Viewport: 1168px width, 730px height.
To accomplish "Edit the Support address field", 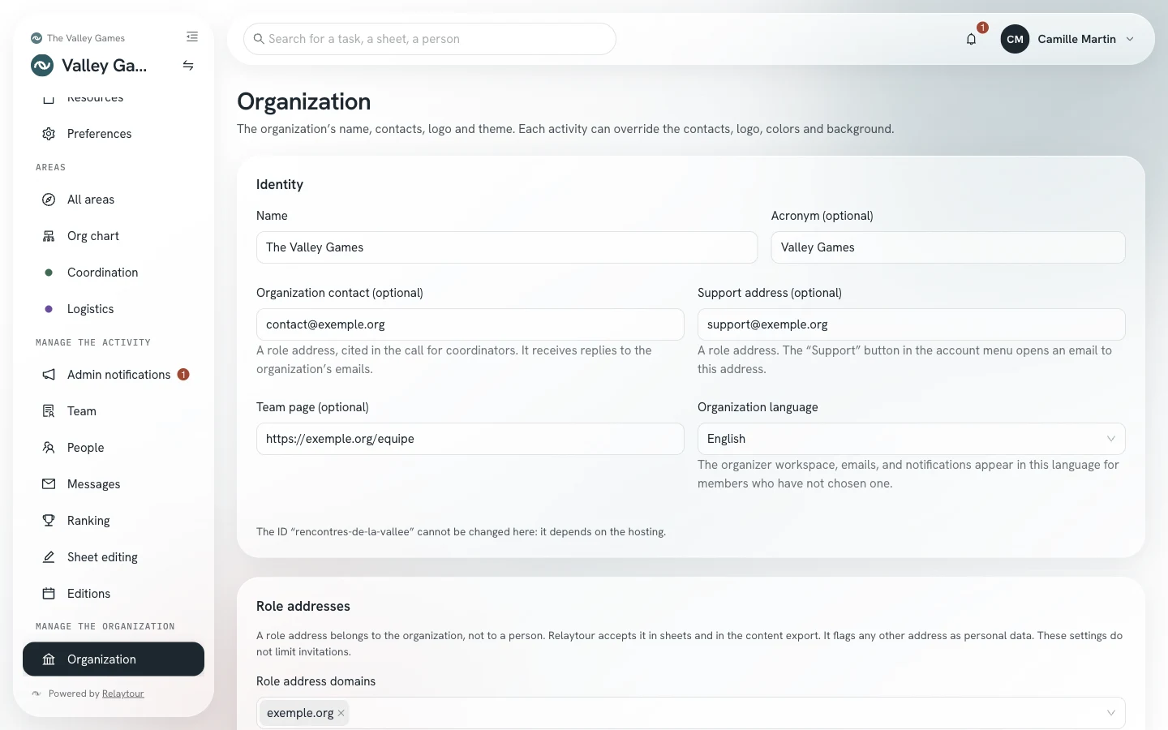I will (911, 324).
